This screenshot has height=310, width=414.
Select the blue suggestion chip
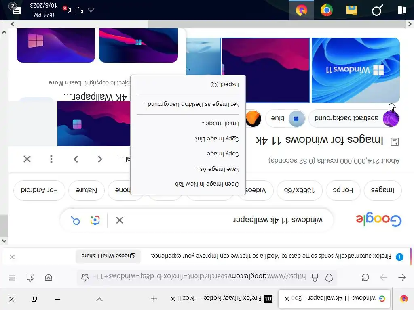285,118
